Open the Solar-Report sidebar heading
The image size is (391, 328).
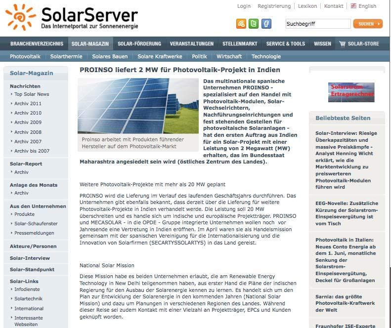tap(26, 164)
